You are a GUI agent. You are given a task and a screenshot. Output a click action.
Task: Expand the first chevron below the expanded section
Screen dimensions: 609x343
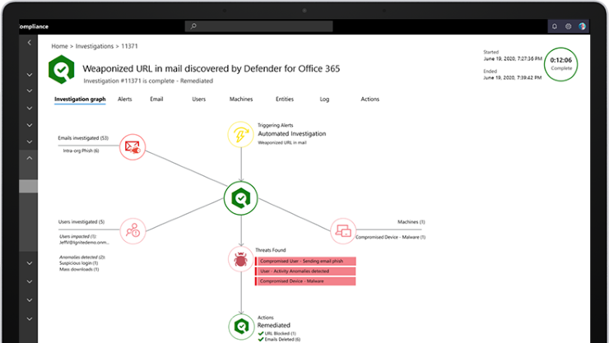click(x=29, y=263)
